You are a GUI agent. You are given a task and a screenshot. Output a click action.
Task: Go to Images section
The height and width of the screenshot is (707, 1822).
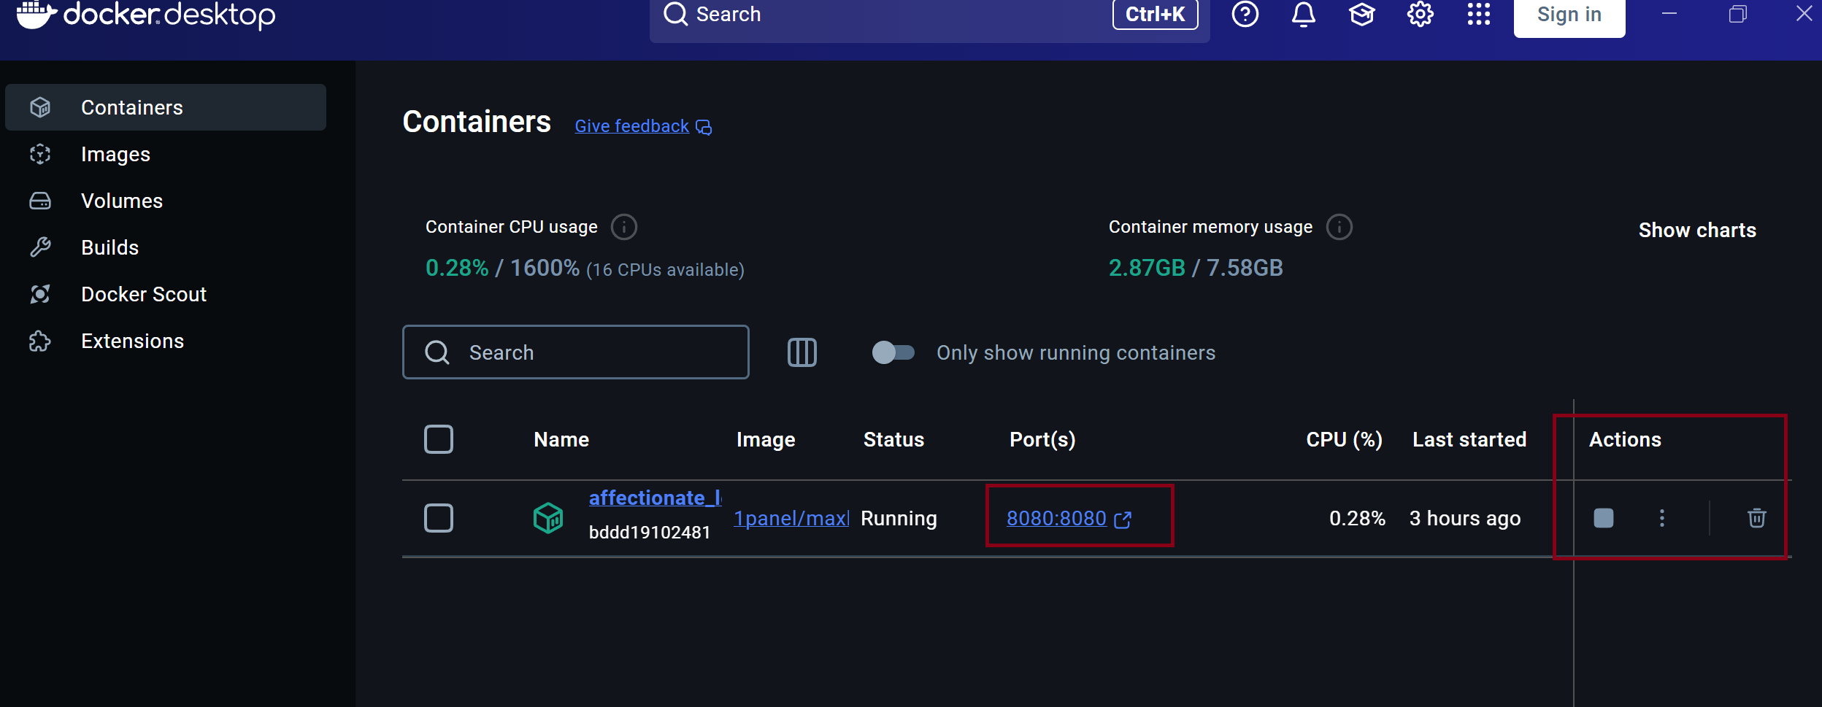tap(166, 154)
